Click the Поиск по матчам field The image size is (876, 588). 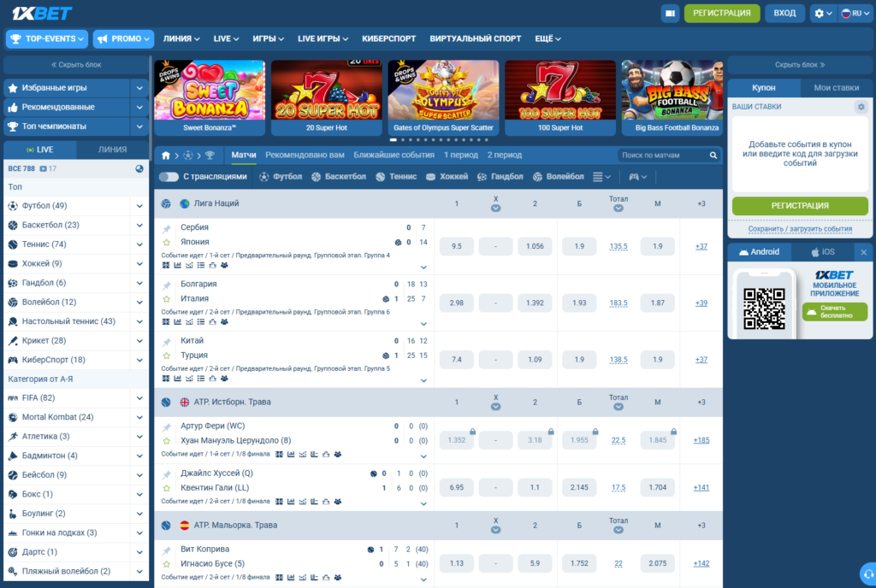pyautogui.click(x=663, y=155)
